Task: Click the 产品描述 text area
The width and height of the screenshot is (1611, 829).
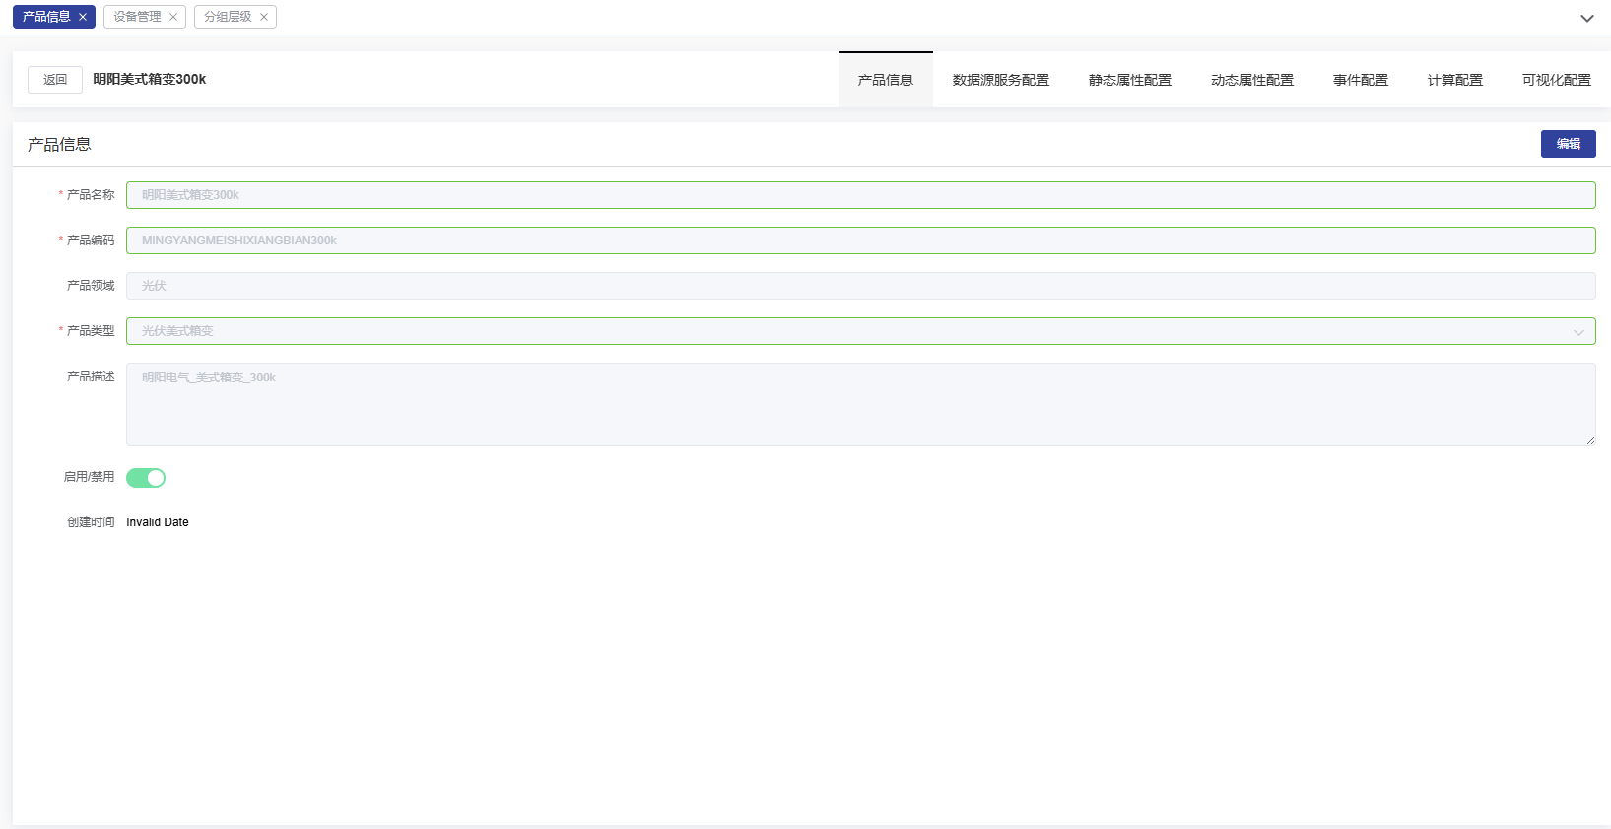Action: click(860, 404)
